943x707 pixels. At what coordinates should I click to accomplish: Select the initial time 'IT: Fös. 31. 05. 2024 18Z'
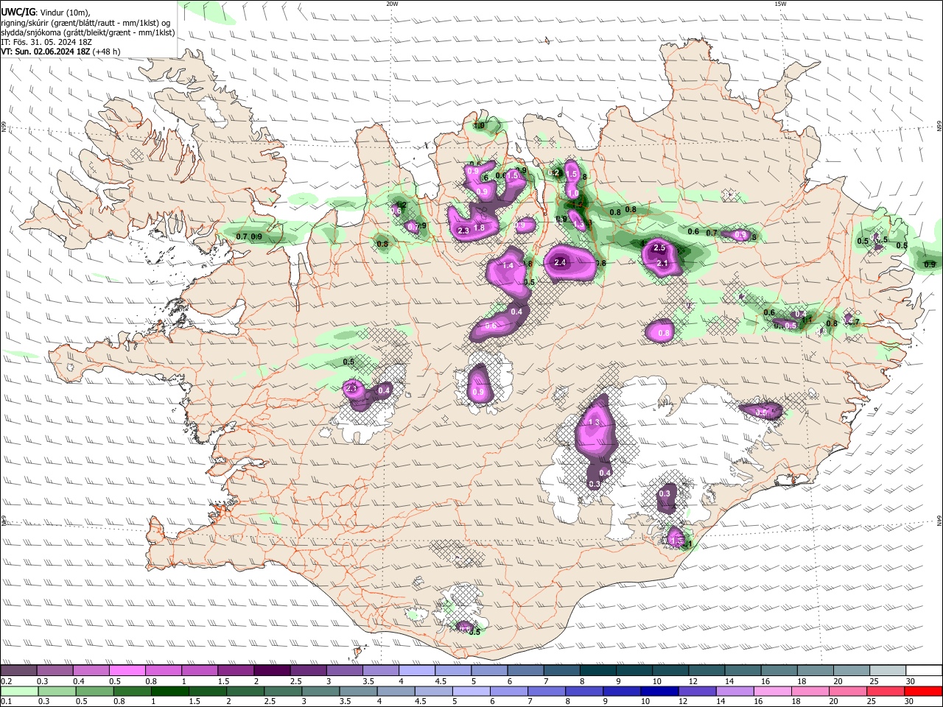(x=47, y=42)
